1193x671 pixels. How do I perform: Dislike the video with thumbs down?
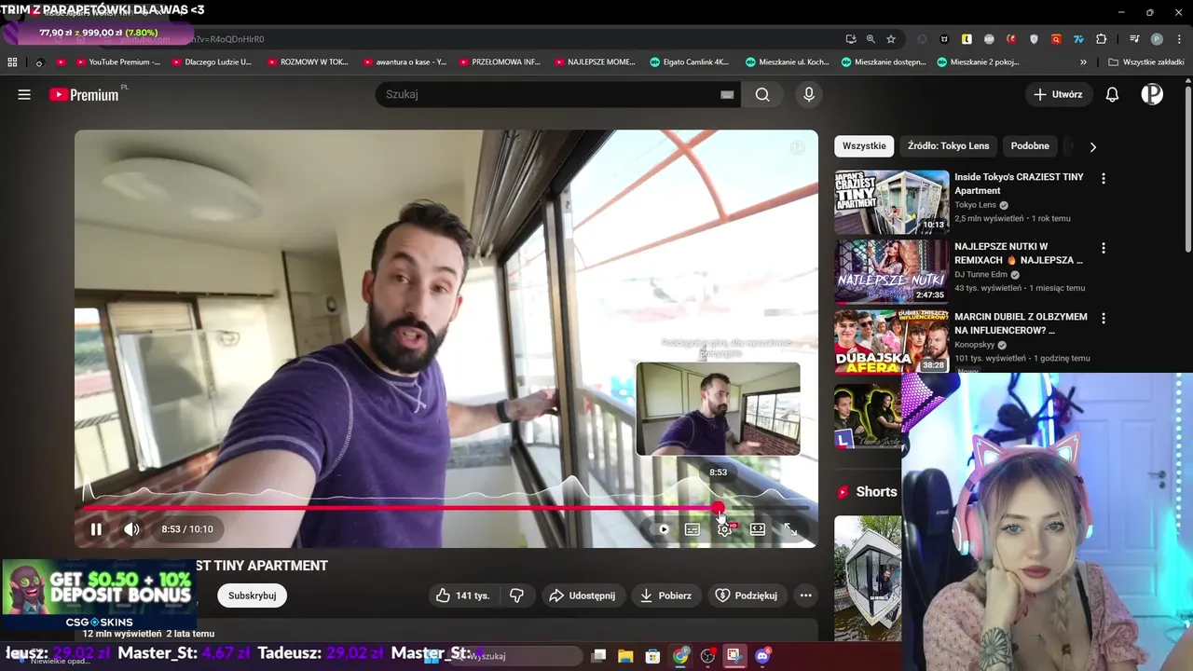517,596
